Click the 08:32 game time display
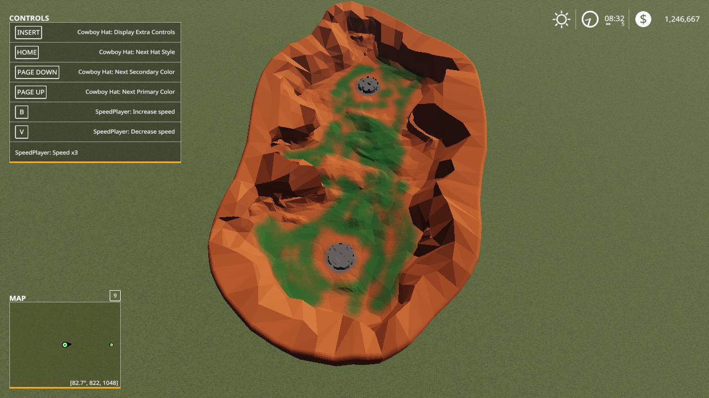Viewport: 709px width, 398px height. coord(614,18)
